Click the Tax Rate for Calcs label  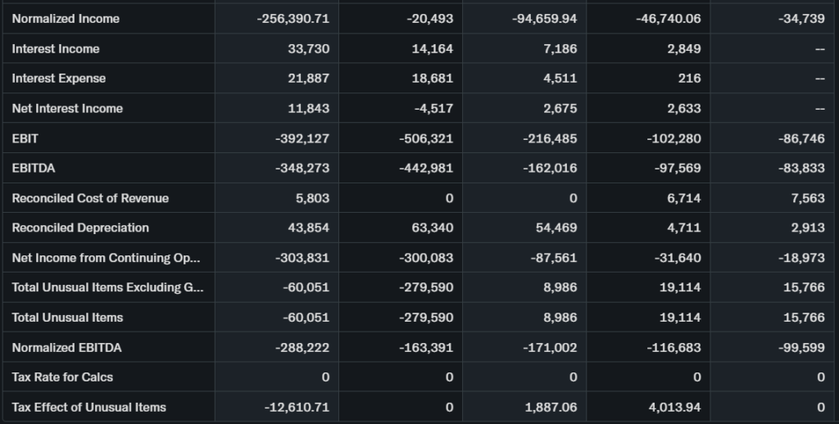coord(62,377)
